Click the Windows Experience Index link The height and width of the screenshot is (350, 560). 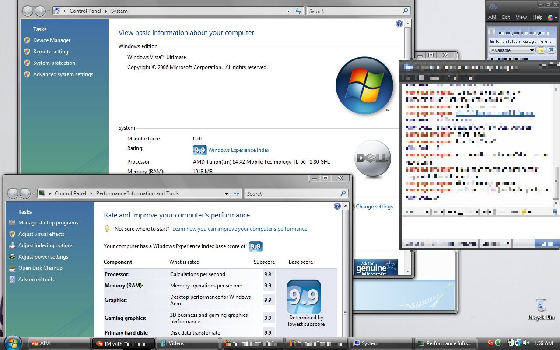click(x=238, y=150)
